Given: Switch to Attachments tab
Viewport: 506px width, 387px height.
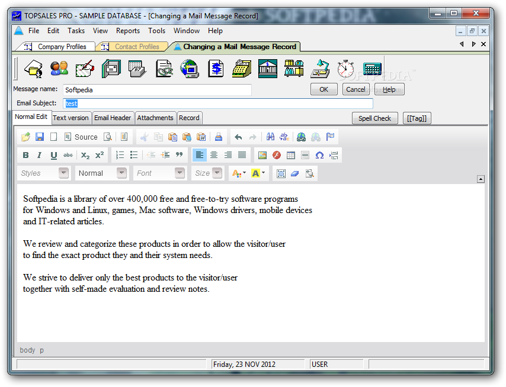Looking at the screenshot, I should tap(155, 118).
